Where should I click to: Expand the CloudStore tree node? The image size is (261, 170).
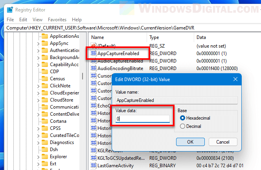(38, 100)
